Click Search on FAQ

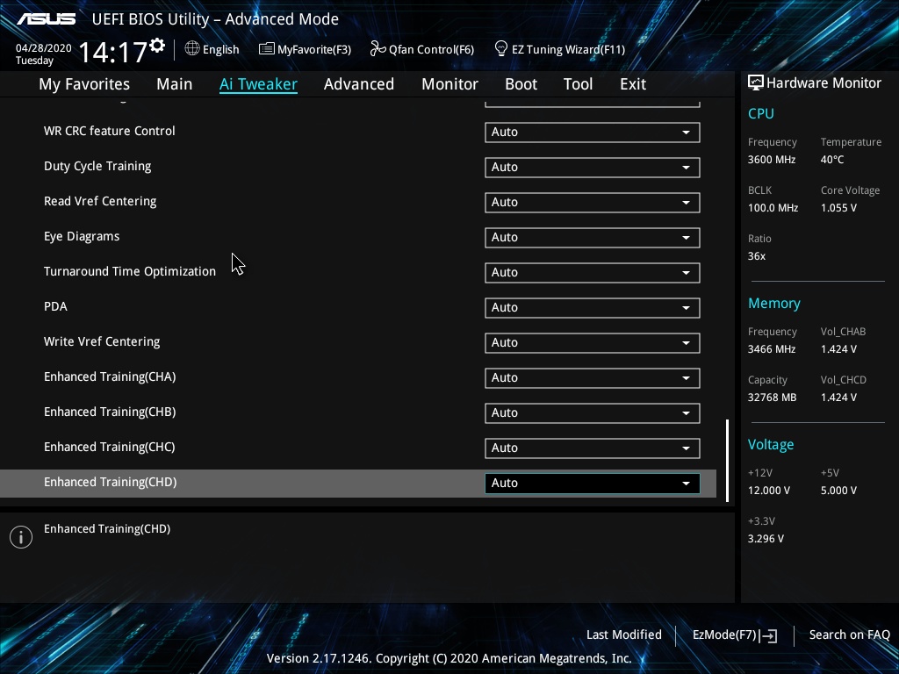[x=849, y=635]
